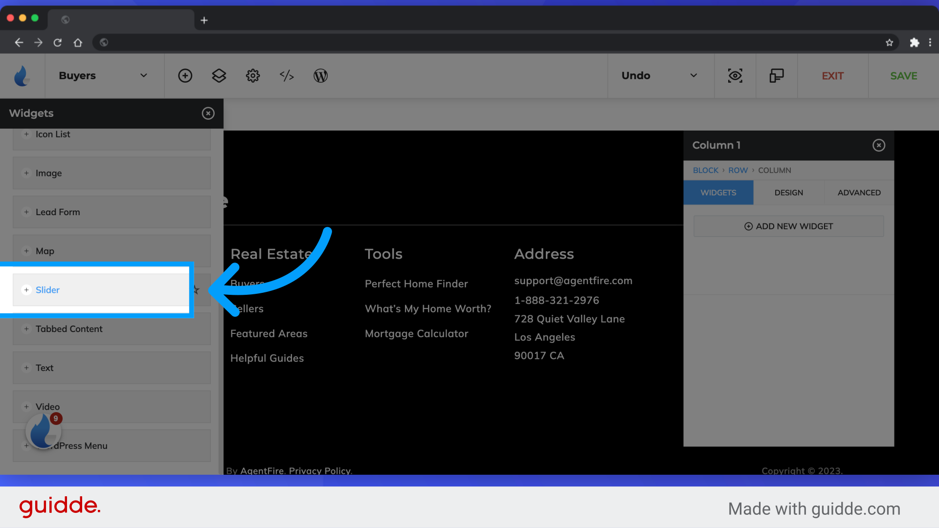Click the ADD NEW WIDGET button
The width and height of the screenshot is (939, 528).
788,226
